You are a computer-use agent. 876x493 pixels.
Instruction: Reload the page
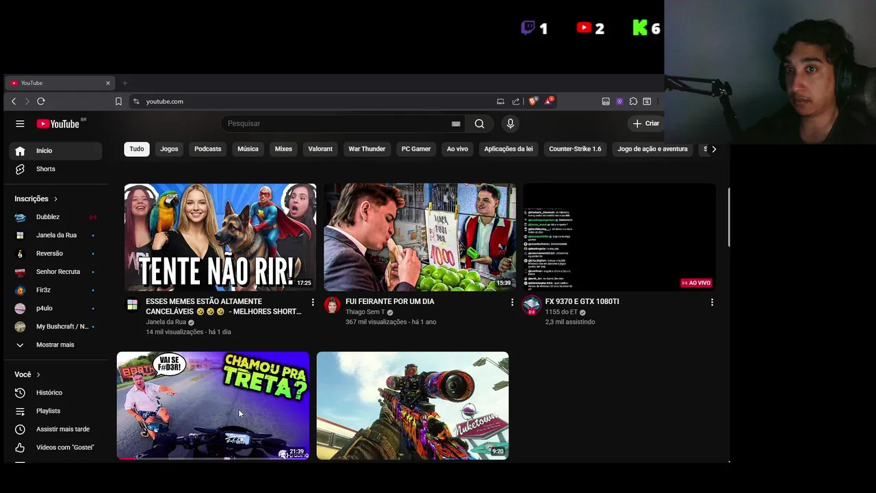(41, 101)
